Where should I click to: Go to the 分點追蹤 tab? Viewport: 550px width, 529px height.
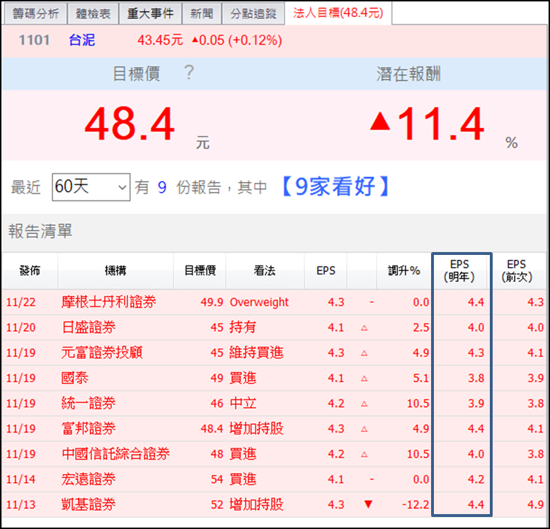click(253, 13)
